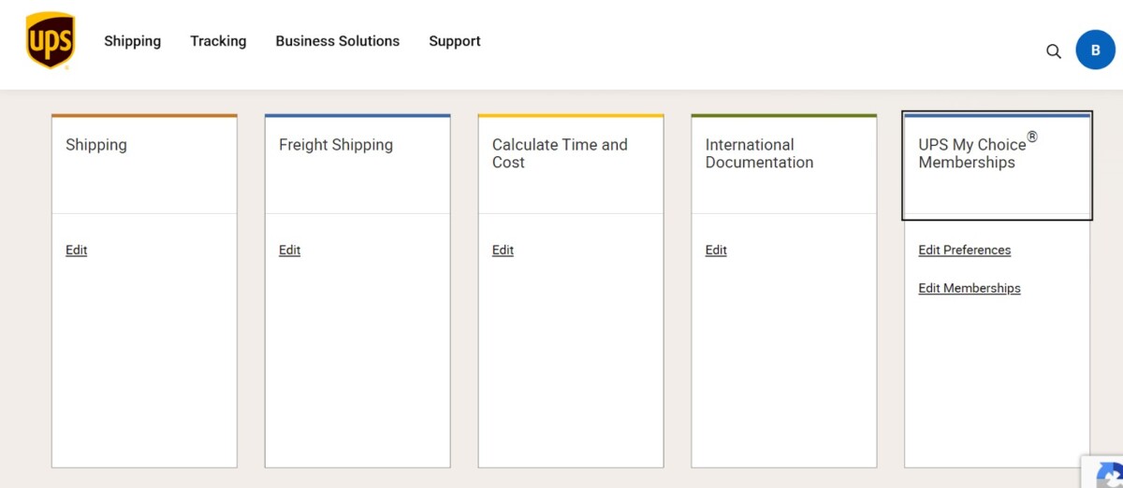Open the Tracking menu
1123x488 pixels.
click(x=218, y=41)
